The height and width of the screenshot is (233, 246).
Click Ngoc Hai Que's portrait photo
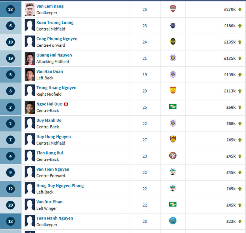[x=30, y=107]
